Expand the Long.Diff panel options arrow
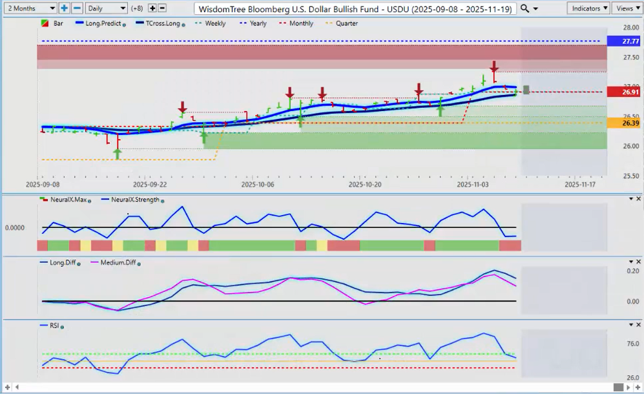The height and width of the screenshot is (394, 644). click(630, 262)
